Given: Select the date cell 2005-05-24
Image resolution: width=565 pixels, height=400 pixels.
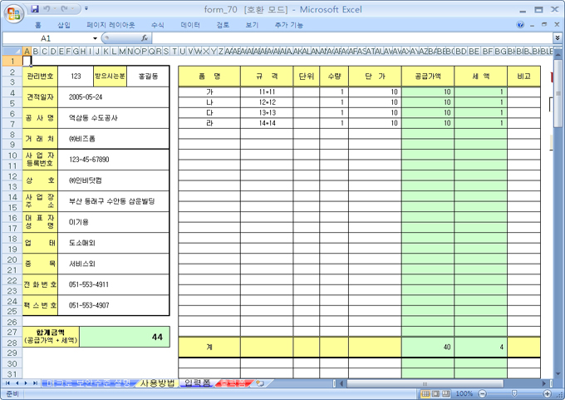Looking at the screenshot, I should [113, 97].
